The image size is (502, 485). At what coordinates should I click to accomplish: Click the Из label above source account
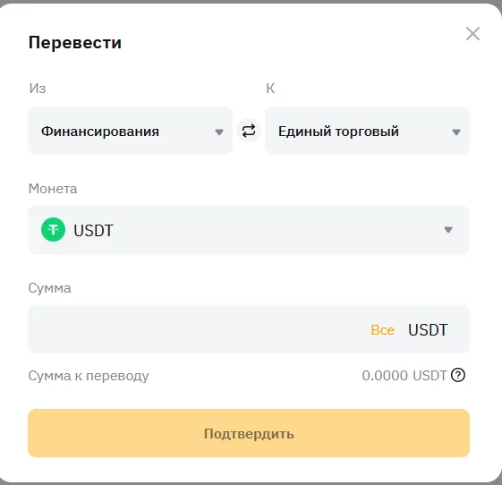click(x=38, y=89)
